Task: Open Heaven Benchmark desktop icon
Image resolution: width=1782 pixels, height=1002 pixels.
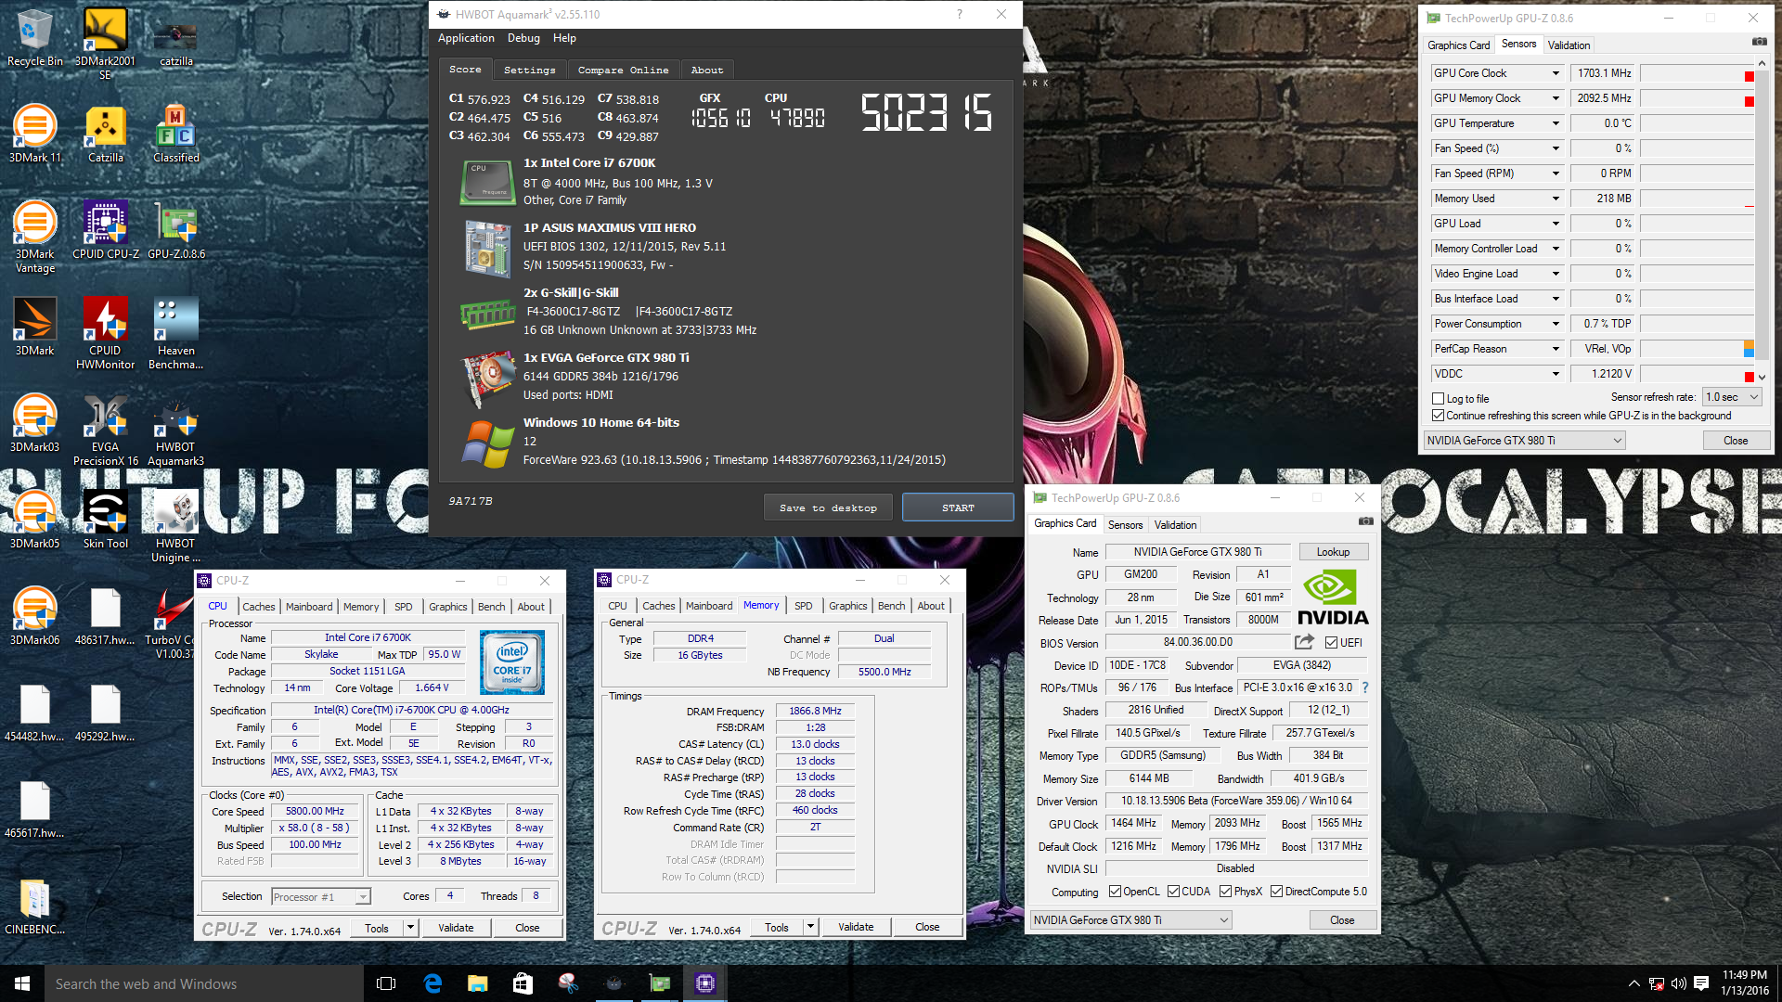Action: [x=176, y=333]
